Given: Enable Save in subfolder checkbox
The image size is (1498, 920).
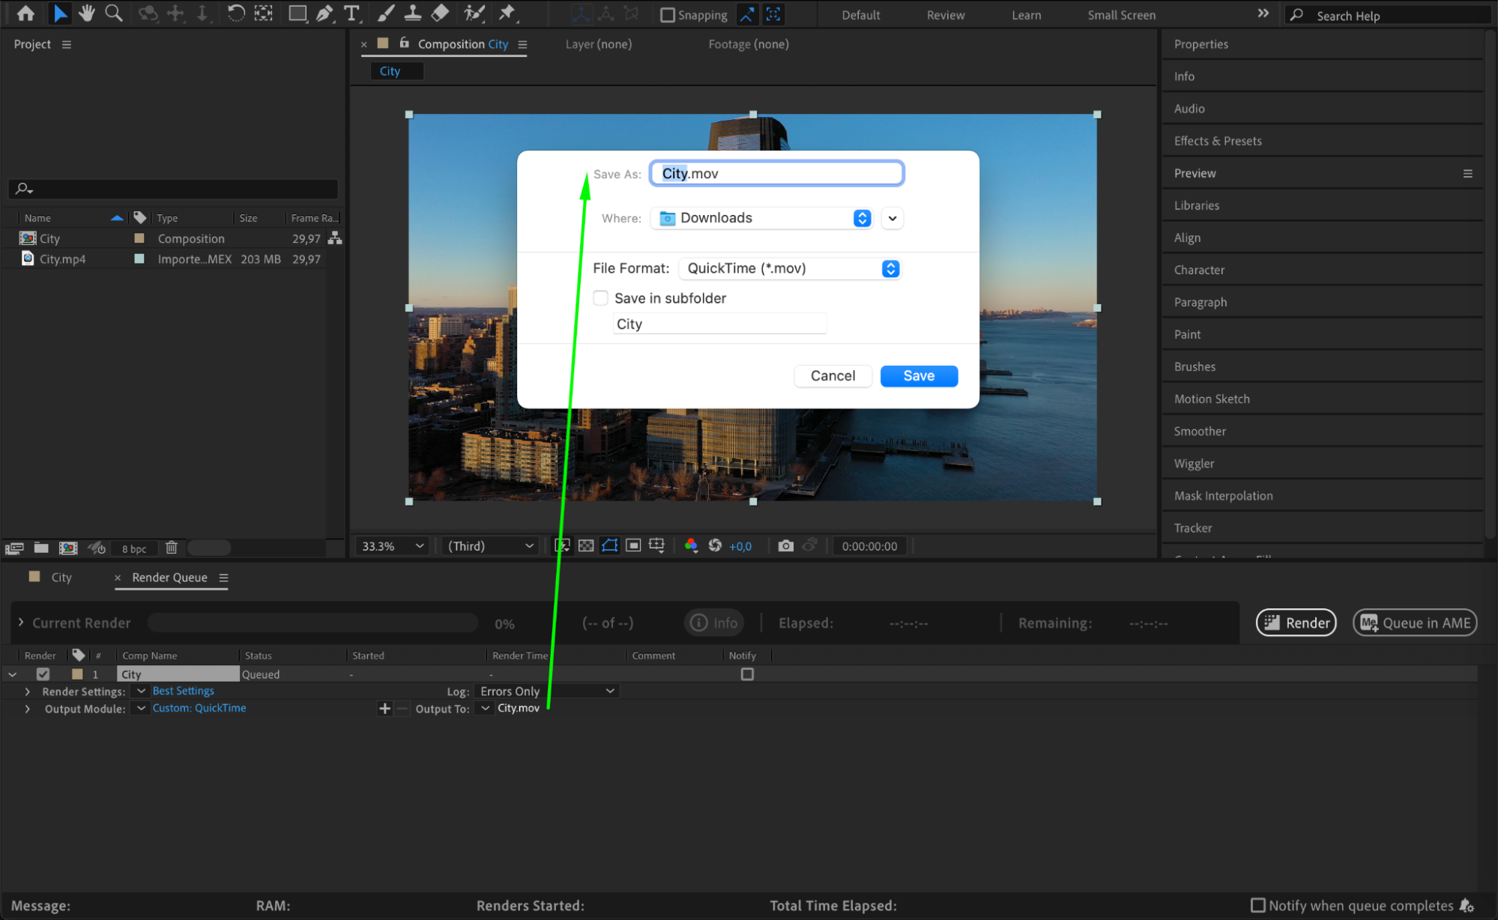Looking at the screenshot, I should point(600,298).
